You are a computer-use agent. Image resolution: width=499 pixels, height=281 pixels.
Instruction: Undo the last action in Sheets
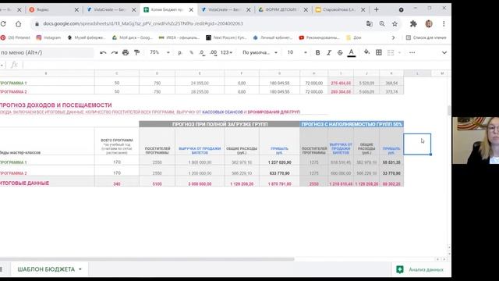click(x=103, y=52)
